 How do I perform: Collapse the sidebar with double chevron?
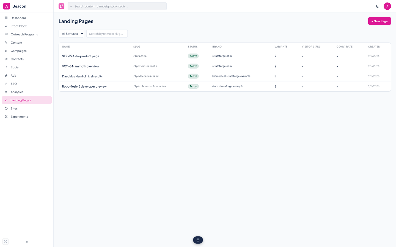pos(27,242)
